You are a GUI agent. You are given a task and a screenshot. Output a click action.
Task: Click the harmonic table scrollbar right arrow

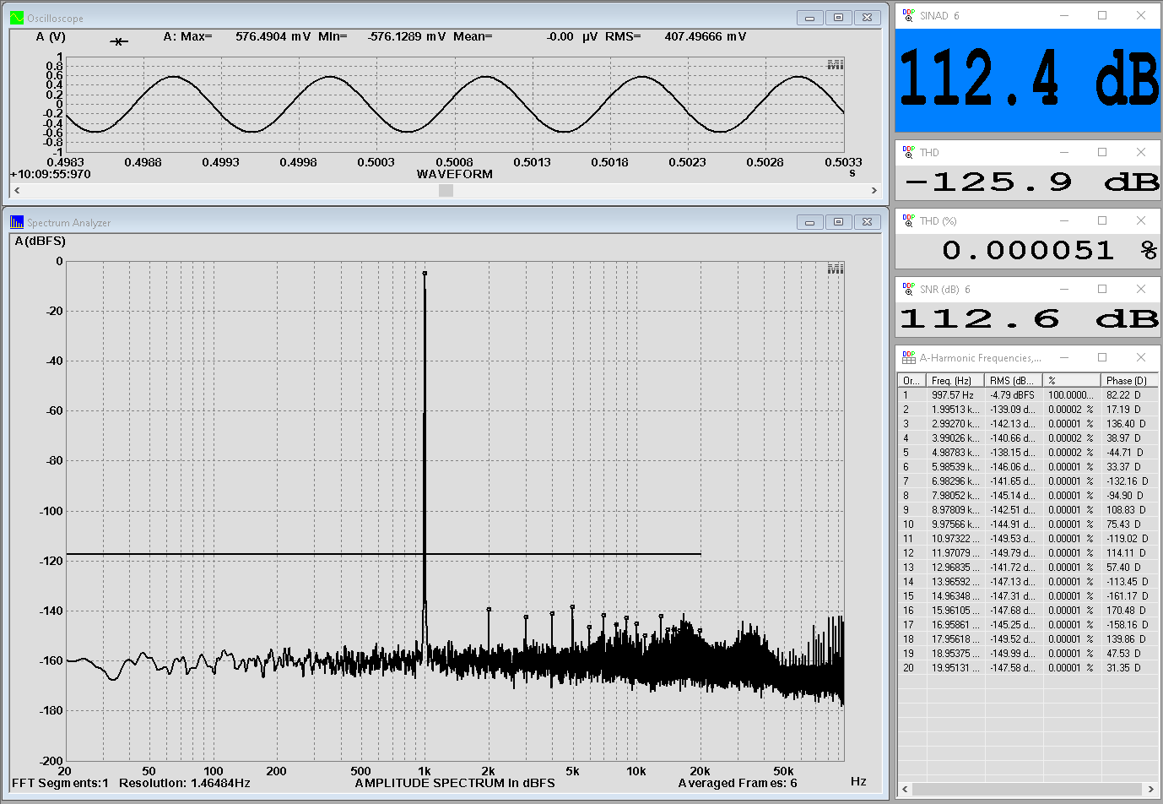(x=1150, y=789)
